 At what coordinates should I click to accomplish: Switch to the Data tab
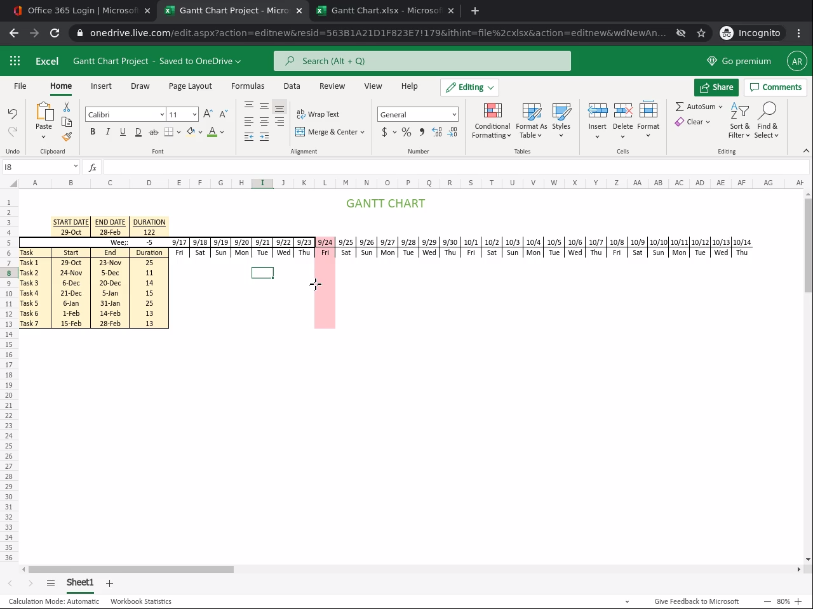coord(292,86)
